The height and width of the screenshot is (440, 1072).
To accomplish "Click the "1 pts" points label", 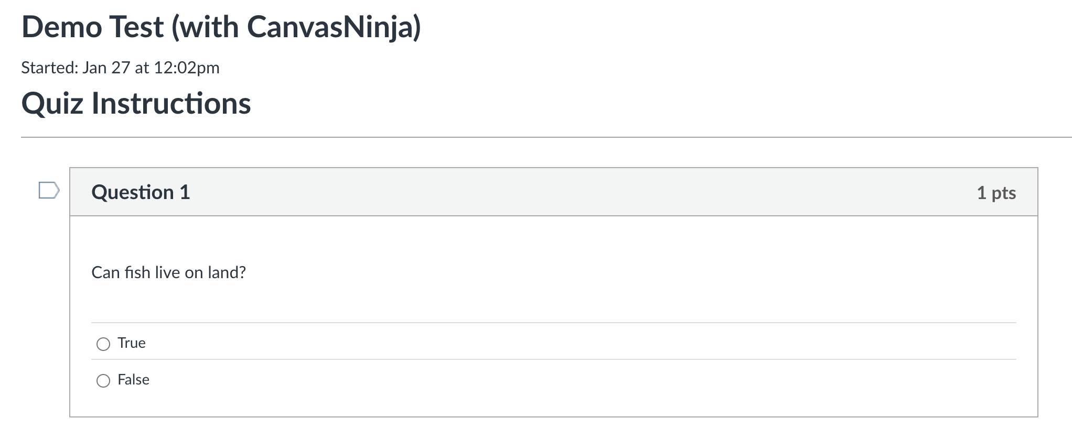I will point(996,193).
